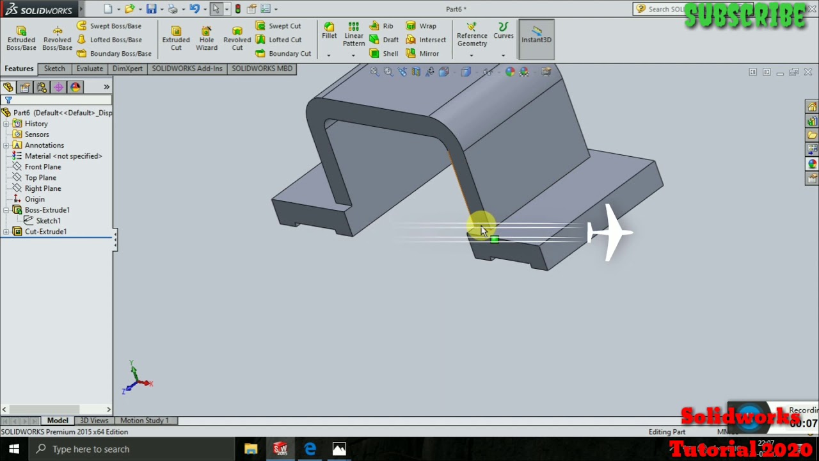Choose the Boundary Boss/Base command
Viewport: 819px width, 461px height.
114,54
